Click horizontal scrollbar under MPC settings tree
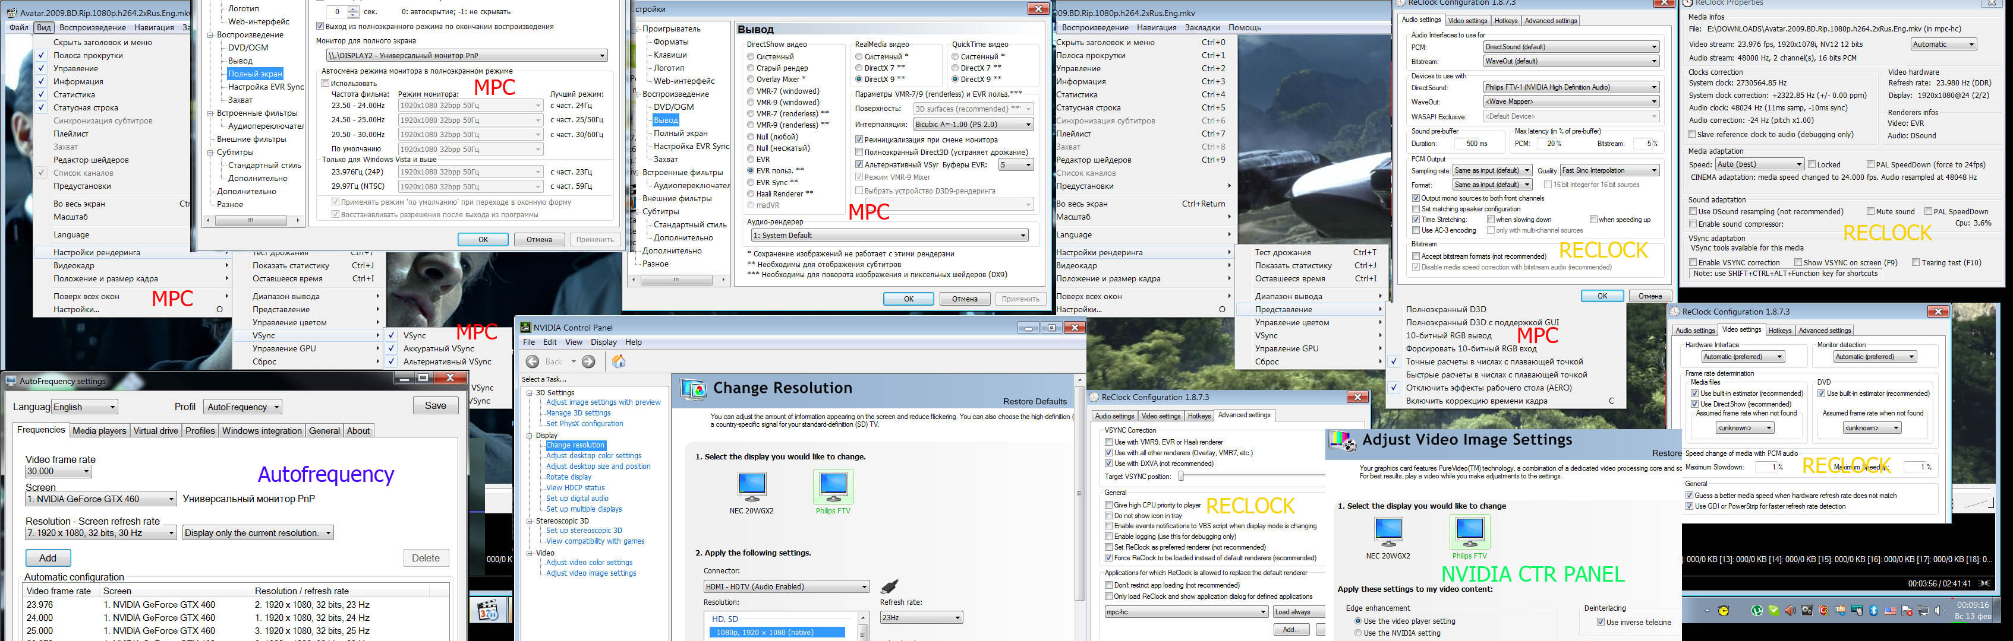Screen dimensions: 2013x641 click(x=250, y=221)
